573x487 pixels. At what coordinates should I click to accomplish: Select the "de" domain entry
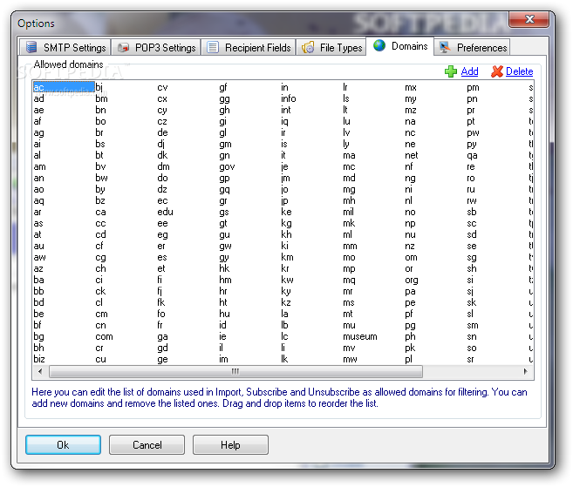(x=162, y=132)
